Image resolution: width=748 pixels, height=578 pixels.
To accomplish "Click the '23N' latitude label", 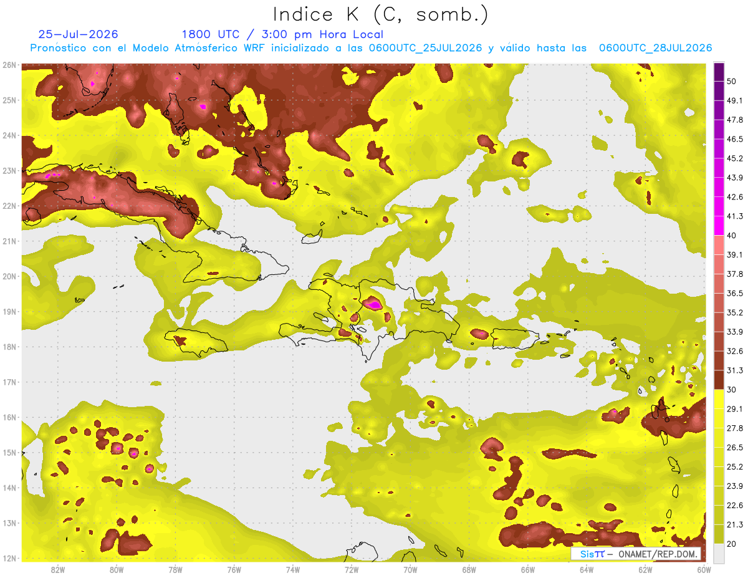I will [9, 170].
